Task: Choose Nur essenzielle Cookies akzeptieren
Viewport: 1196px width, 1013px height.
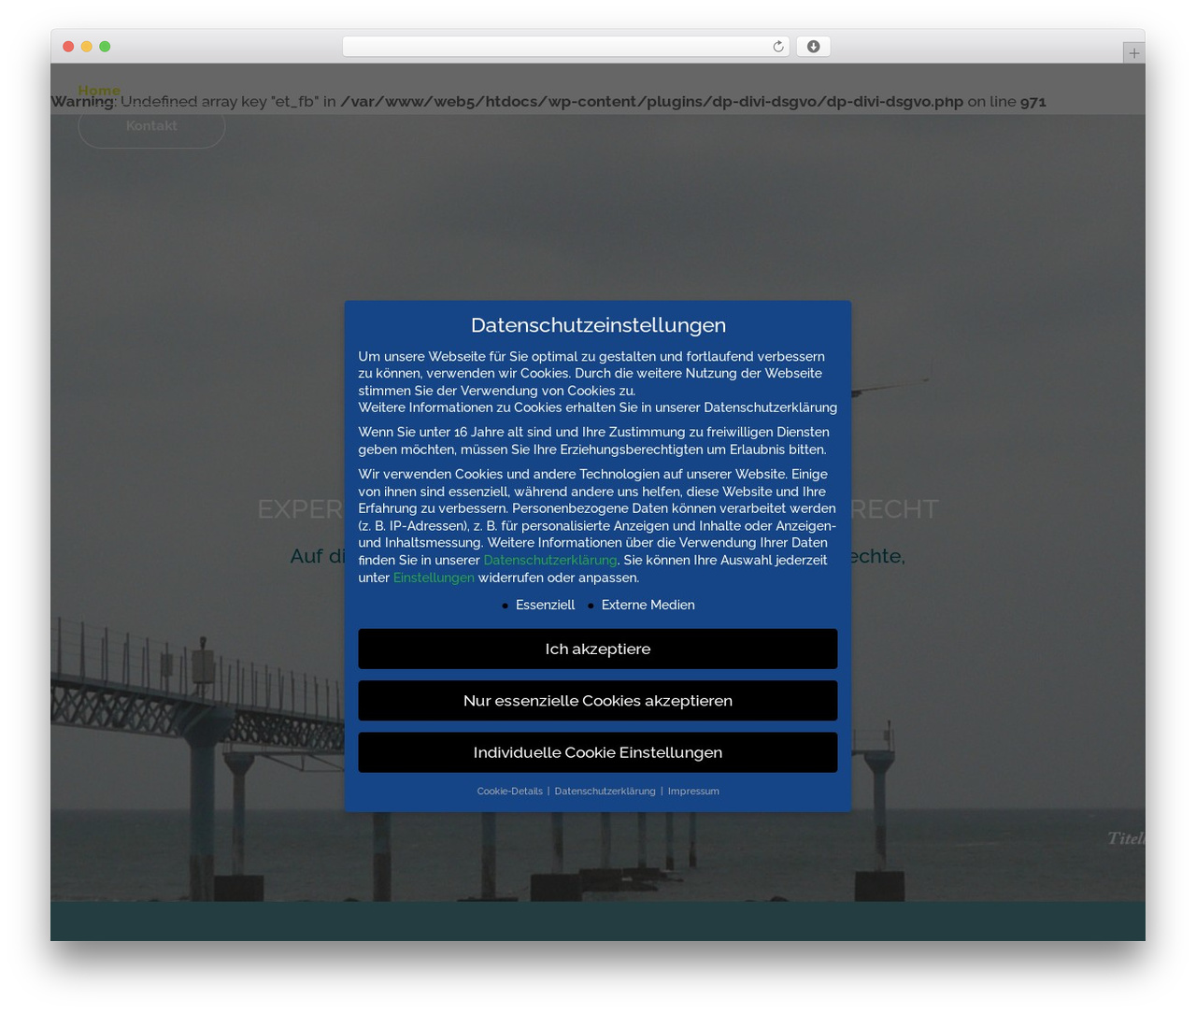Action: [598, 701]
